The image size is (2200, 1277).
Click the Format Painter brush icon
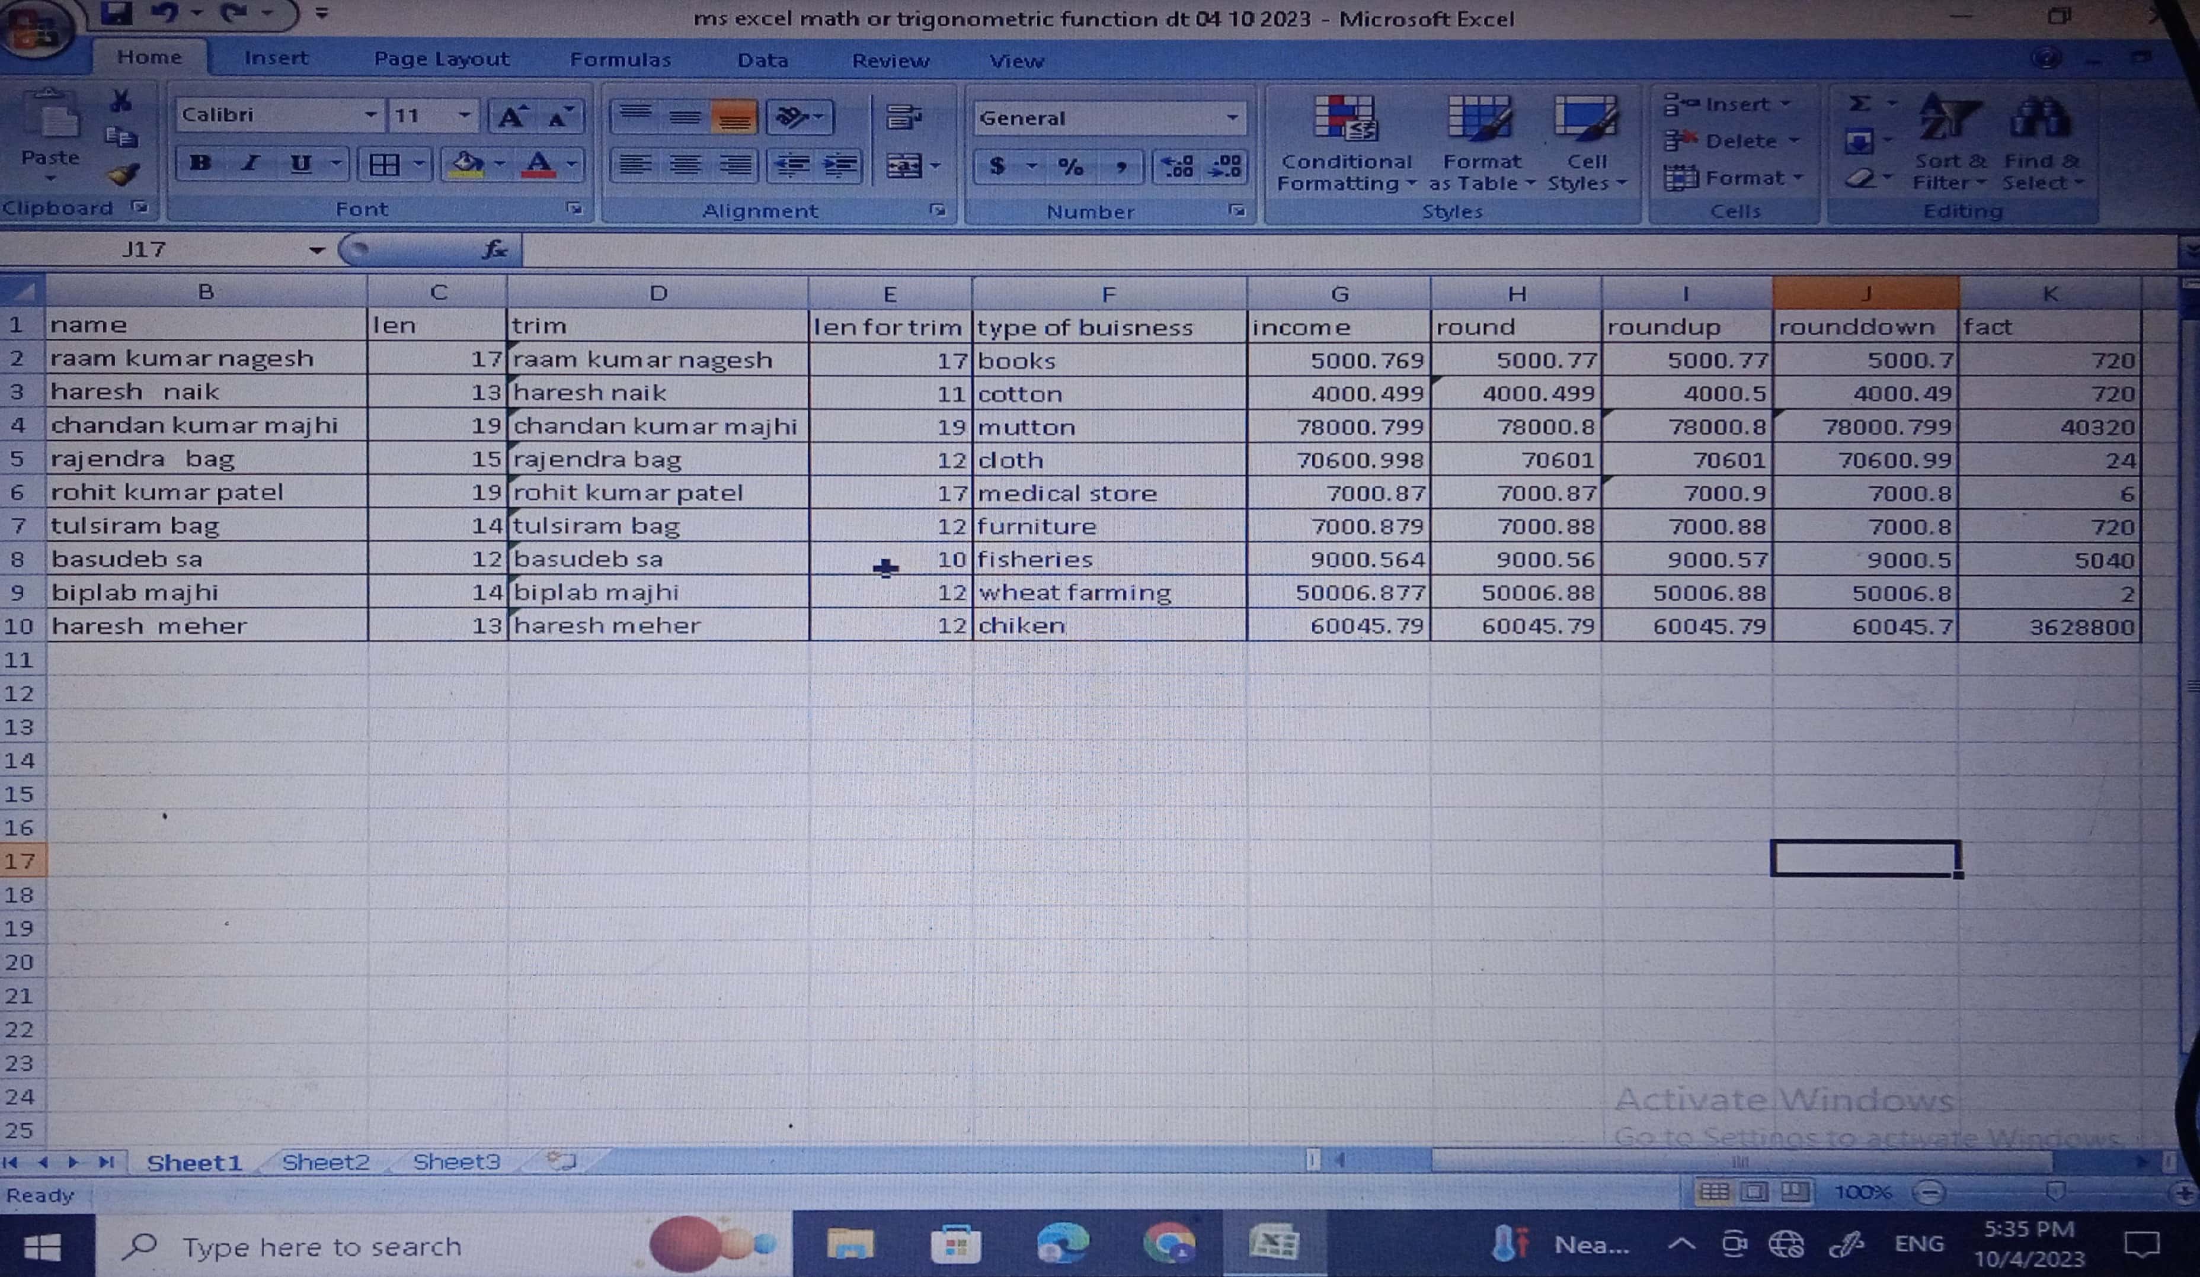(123, 175)
